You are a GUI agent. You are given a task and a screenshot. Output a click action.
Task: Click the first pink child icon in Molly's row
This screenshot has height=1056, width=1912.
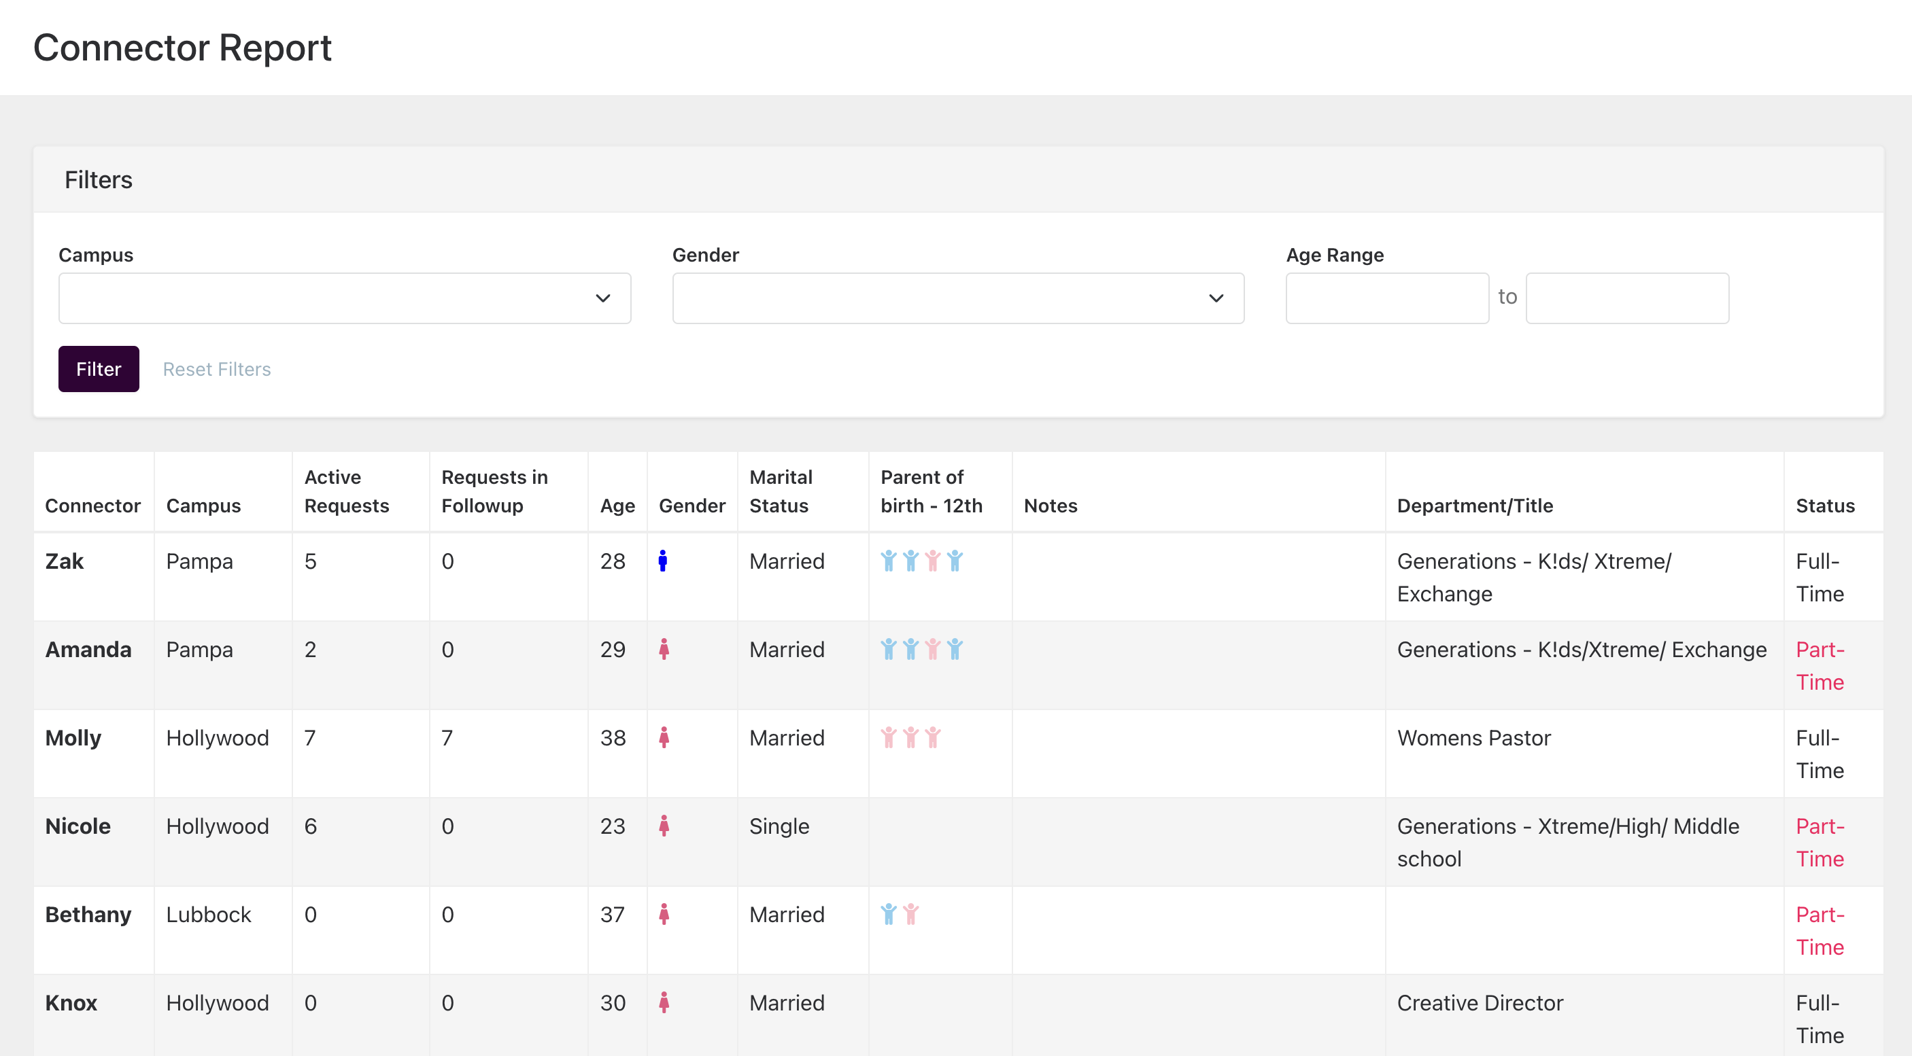(x=889, y=737)
